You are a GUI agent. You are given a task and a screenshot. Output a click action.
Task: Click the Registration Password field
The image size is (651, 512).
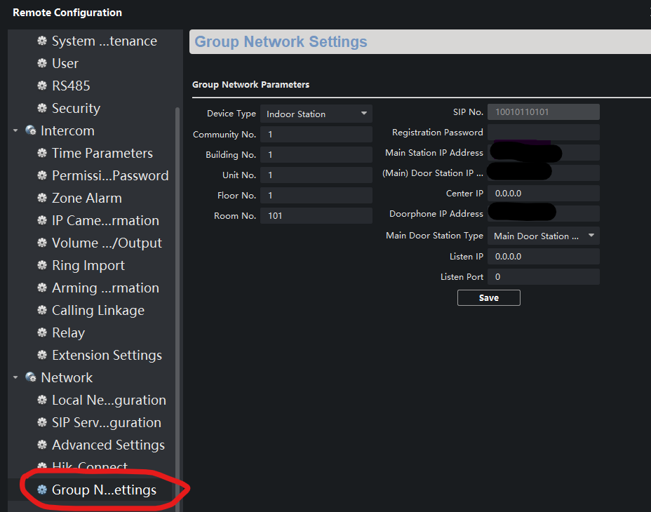click(x=543, y=133)
